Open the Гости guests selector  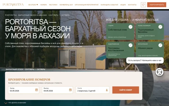click(x=92, y=90)
